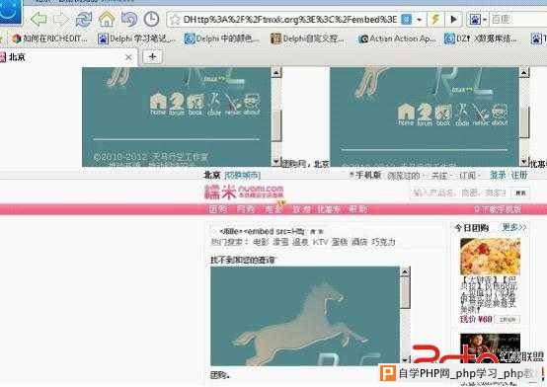Click book icon in right embedded frame
Viewport: 547px width, 387px height.
pos(443,115)
